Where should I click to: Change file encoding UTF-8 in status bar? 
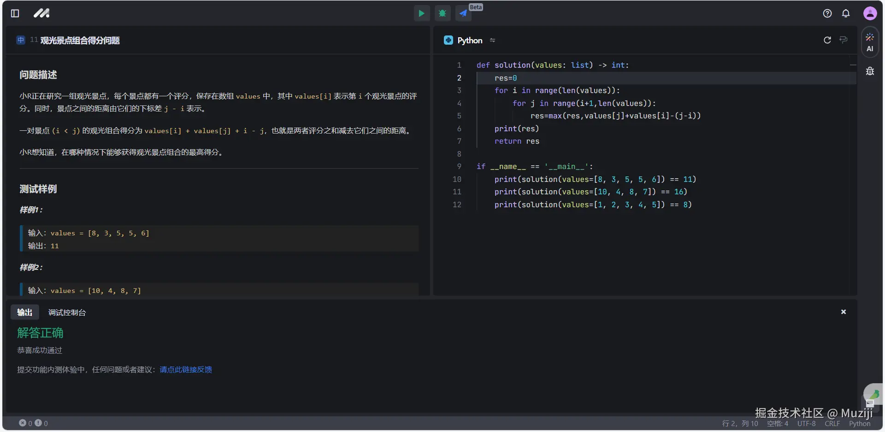(806, 423)
